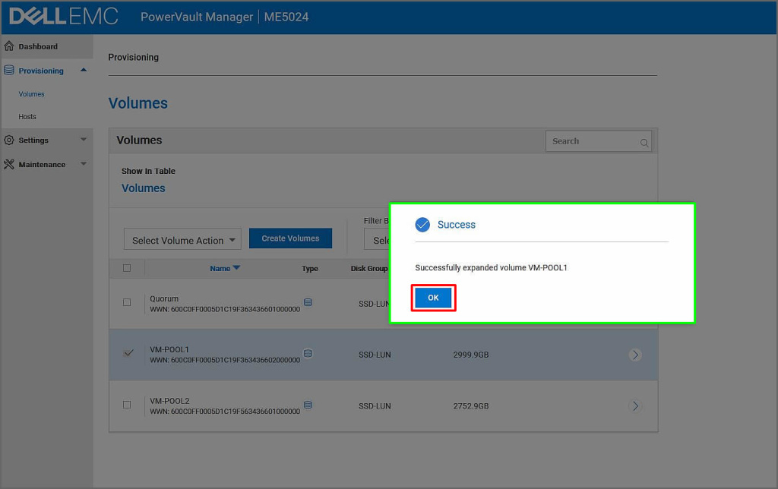Click the Quorum volume database icon
This screenshot has height=489, width=778.
click(x=308, y=302)
